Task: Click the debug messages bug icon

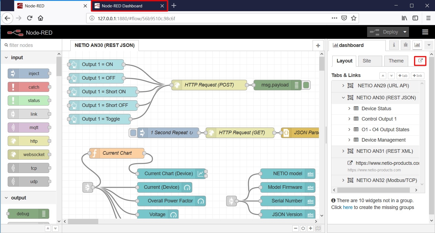Action: point(405,45)
